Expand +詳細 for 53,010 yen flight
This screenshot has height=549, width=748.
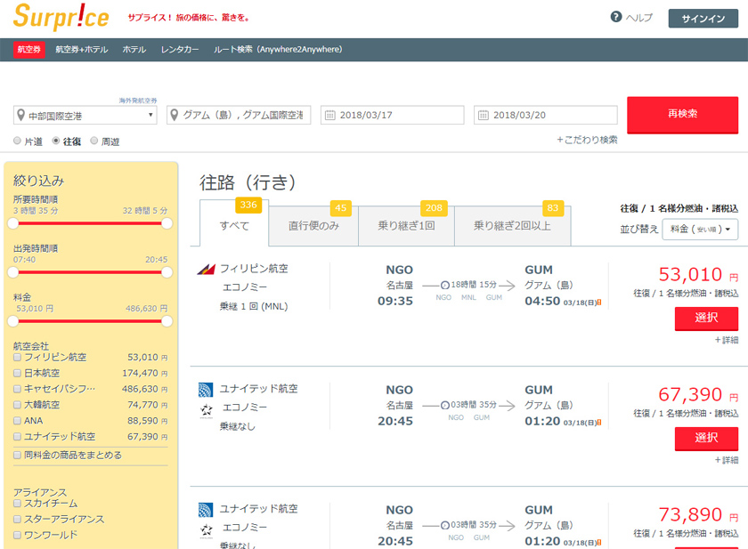(x=726, y=340)
